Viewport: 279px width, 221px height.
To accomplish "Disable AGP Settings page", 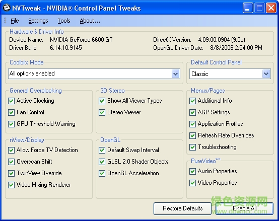I will tap(192, 112).
